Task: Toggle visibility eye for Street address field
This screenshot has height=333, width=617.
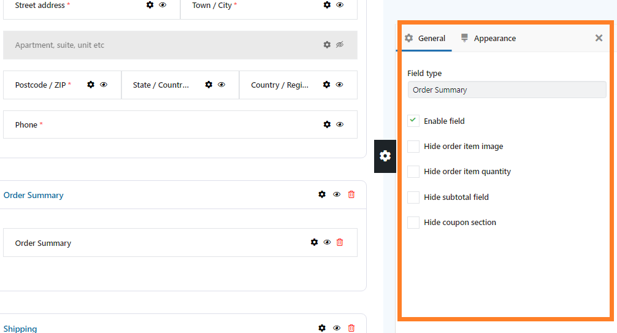Action: (x=163, y=5)
